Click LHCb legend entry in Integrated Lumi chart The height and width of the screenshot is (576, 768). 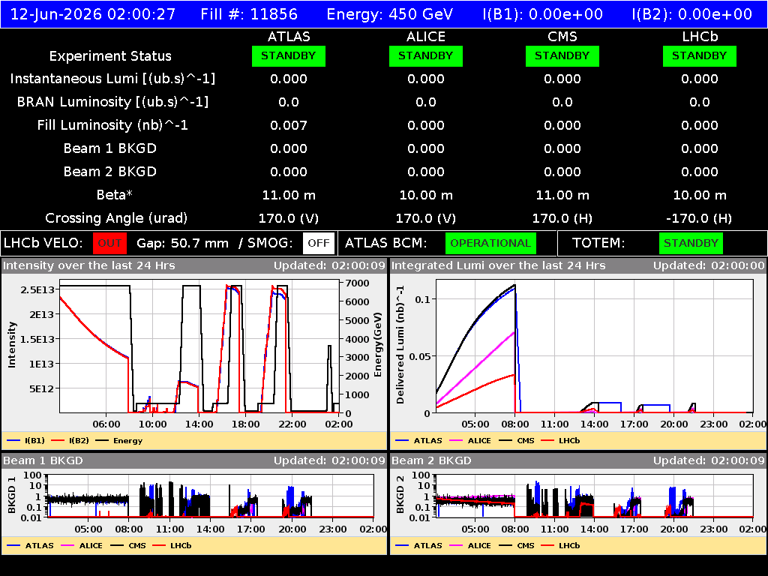point(560,440)
